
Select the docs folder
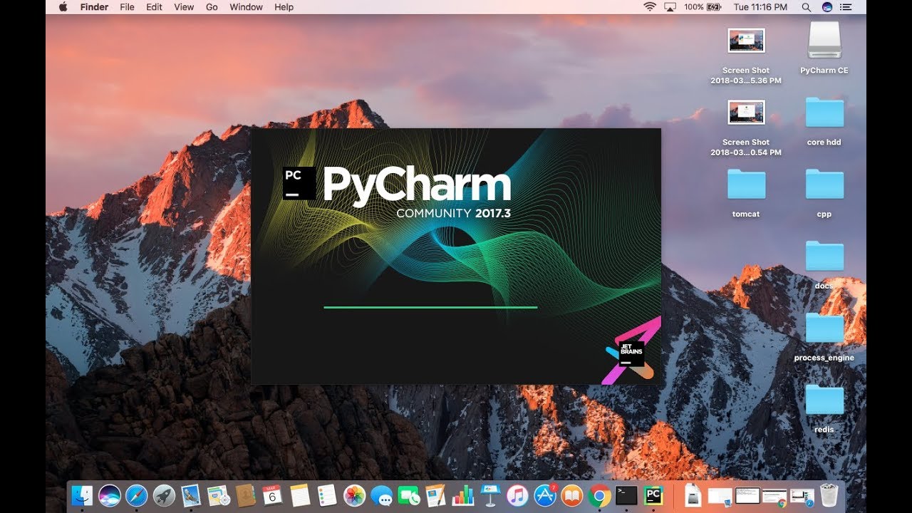tap(824, 265)
